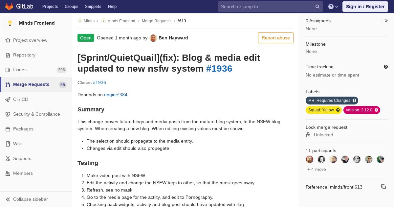This screenshot has height=207, width=394.
Task: Click 'No estimate or time spent' text
Action: pyautogui.click(x=332, y=75)
